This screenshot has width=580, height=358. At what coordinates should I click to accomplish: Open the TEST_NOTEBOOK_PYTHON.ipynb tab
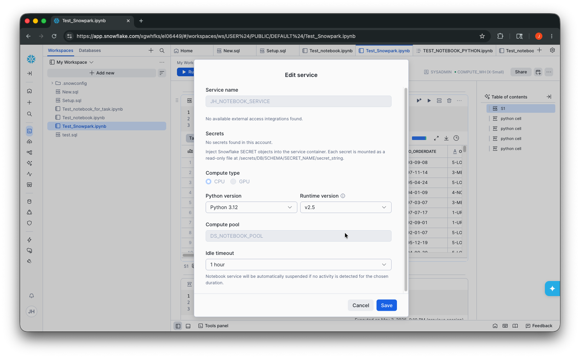point(454,50)
